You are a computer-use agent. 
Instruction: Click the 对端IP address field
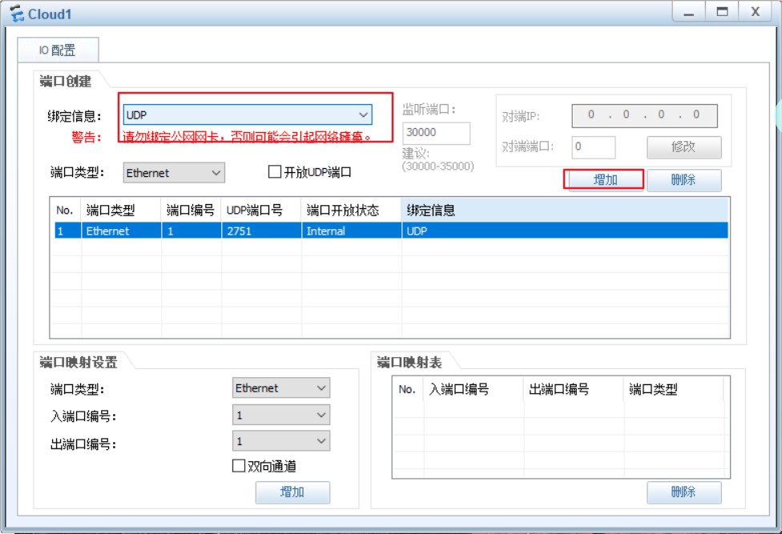point(644,115)
